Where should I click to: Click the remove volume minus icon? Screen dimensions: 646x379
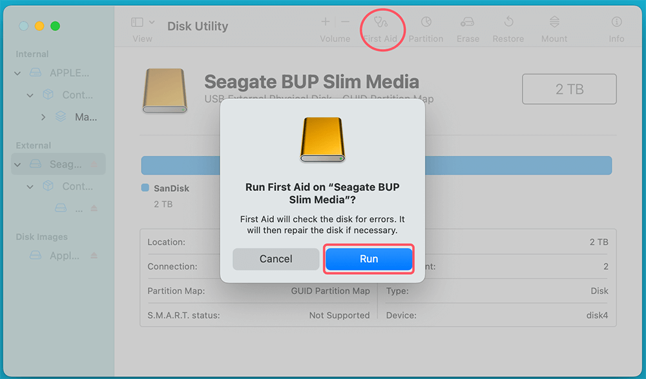click(345, 22)
